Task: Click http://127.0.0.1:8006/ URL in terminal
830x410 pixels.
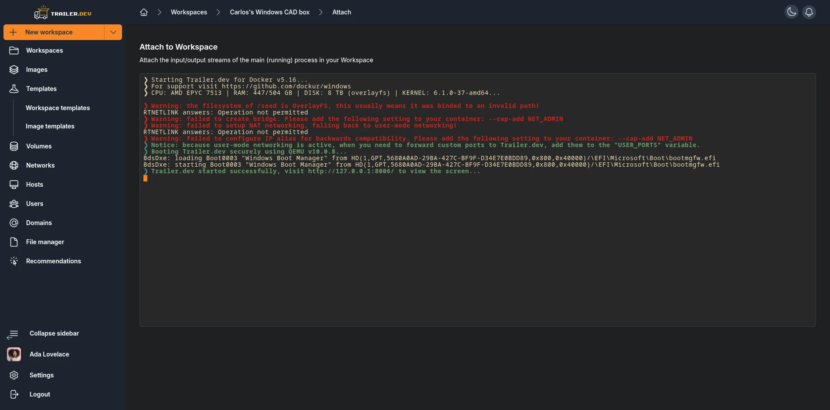Action: coord(351,171)
